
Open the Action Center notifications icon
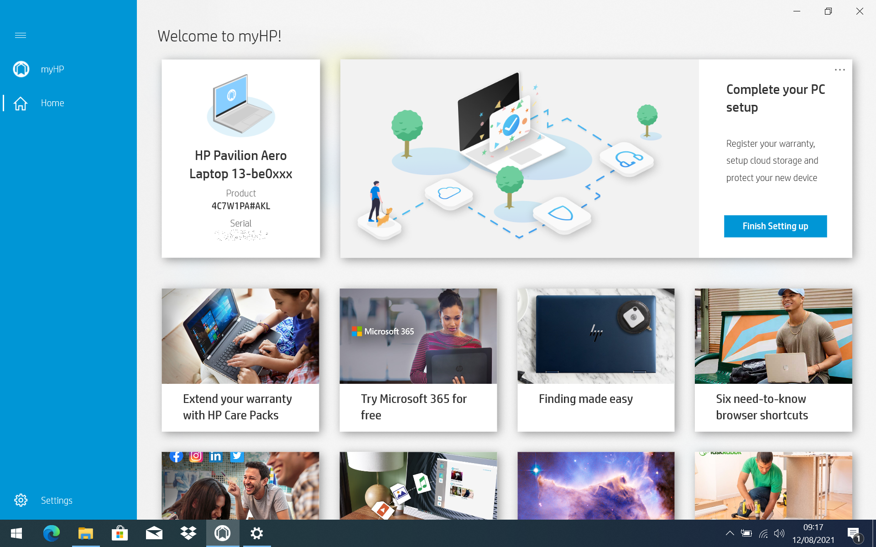854,534
